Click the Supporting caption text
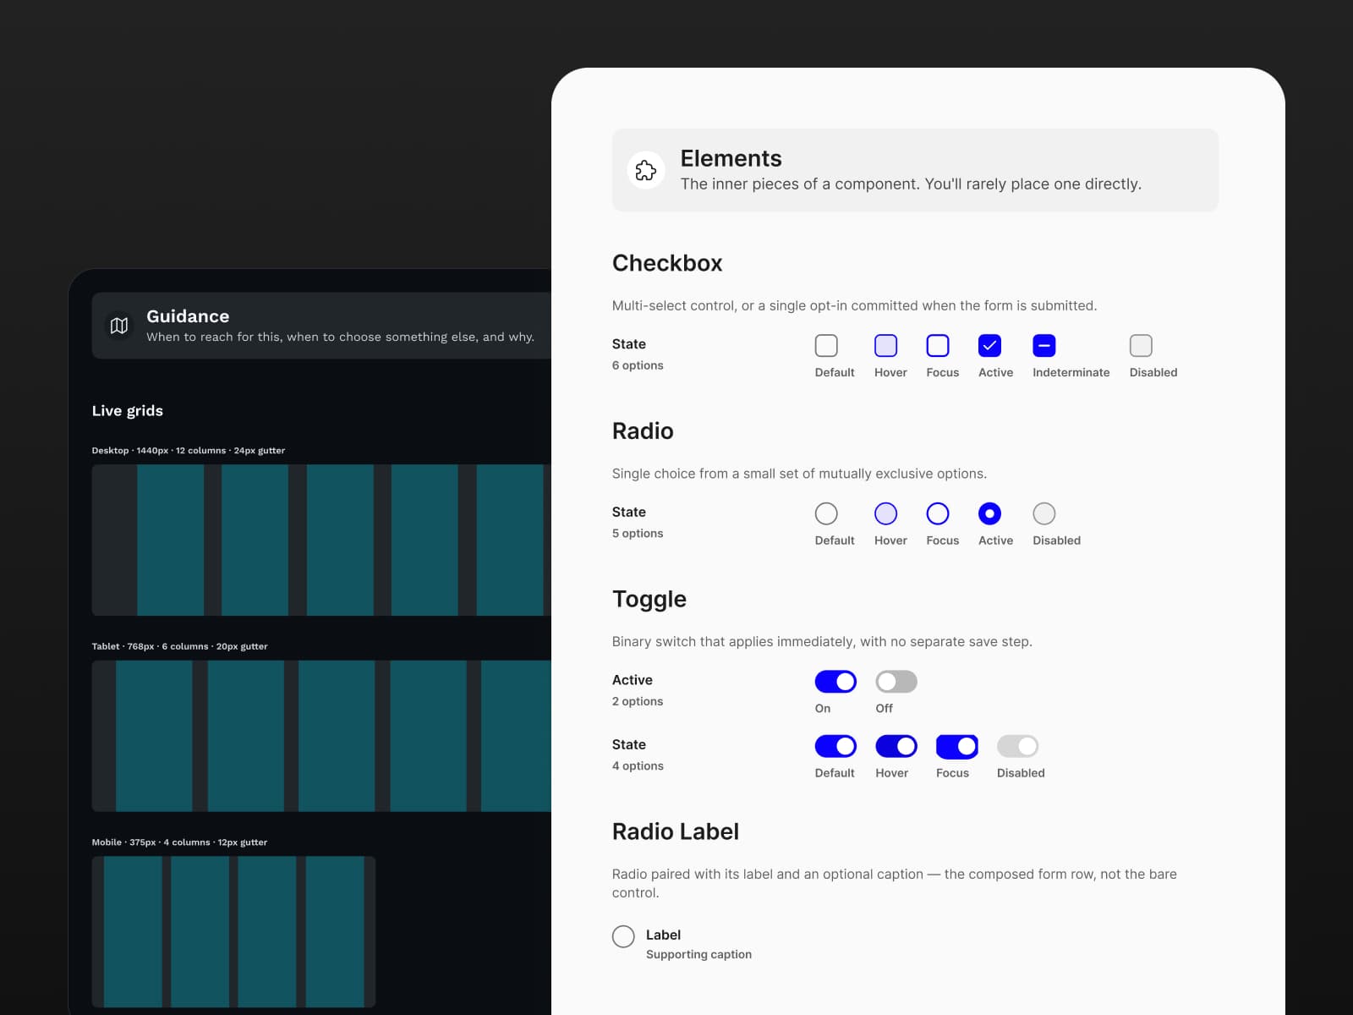This screenshot has height=1015, width=1353. pyautogui.click(x=698, y=954)
